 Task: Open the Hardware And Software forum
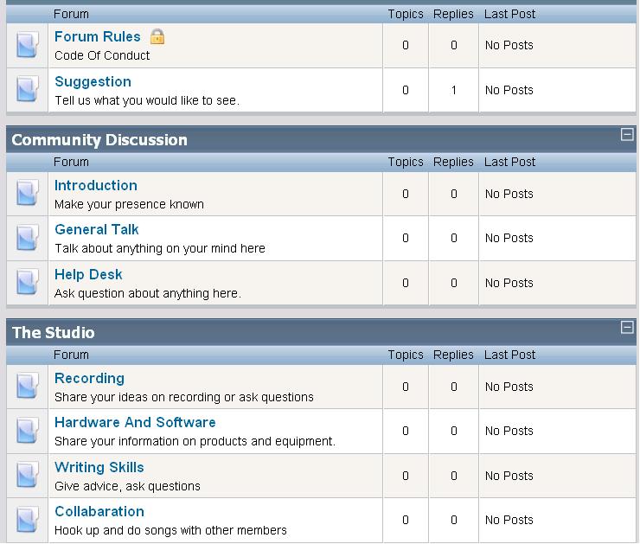click(x=135, y=422)
